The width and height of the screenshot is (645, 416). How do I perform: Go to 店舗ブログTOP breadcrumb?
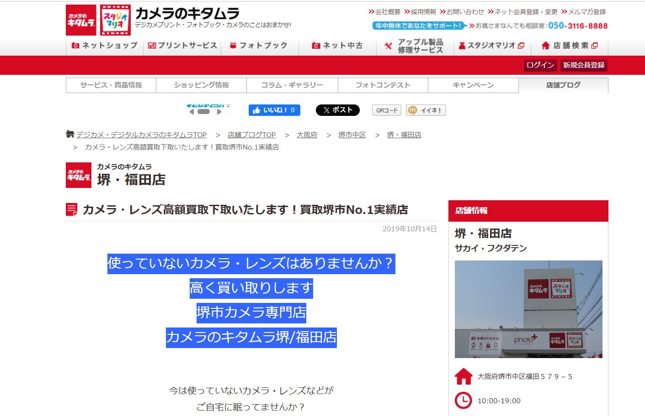point(251,135)
